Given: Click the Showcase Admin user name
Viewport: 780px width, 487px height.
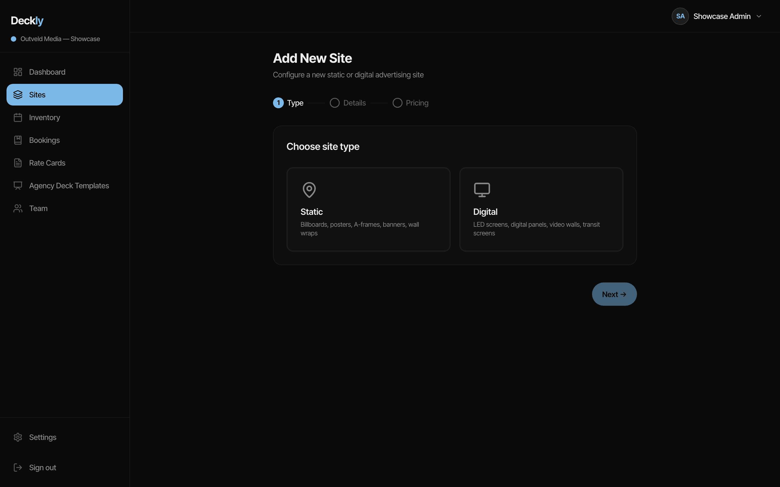Looking at the screenshot, I should coord(722,16).
